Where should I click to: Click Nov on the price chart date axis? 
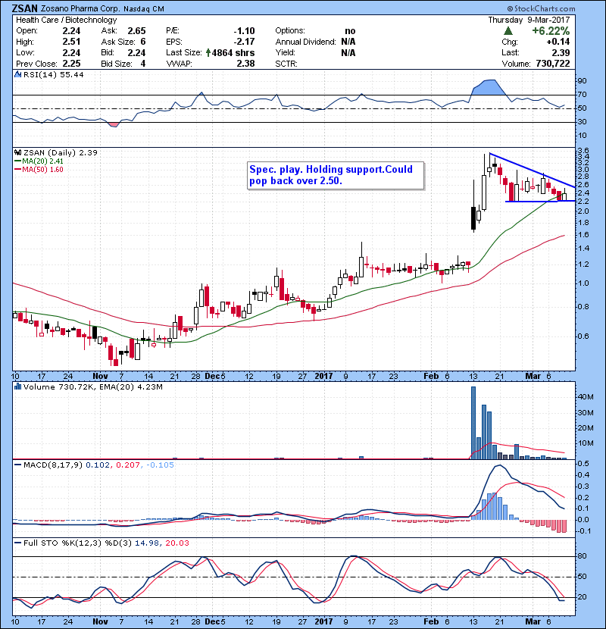point(100,377)
